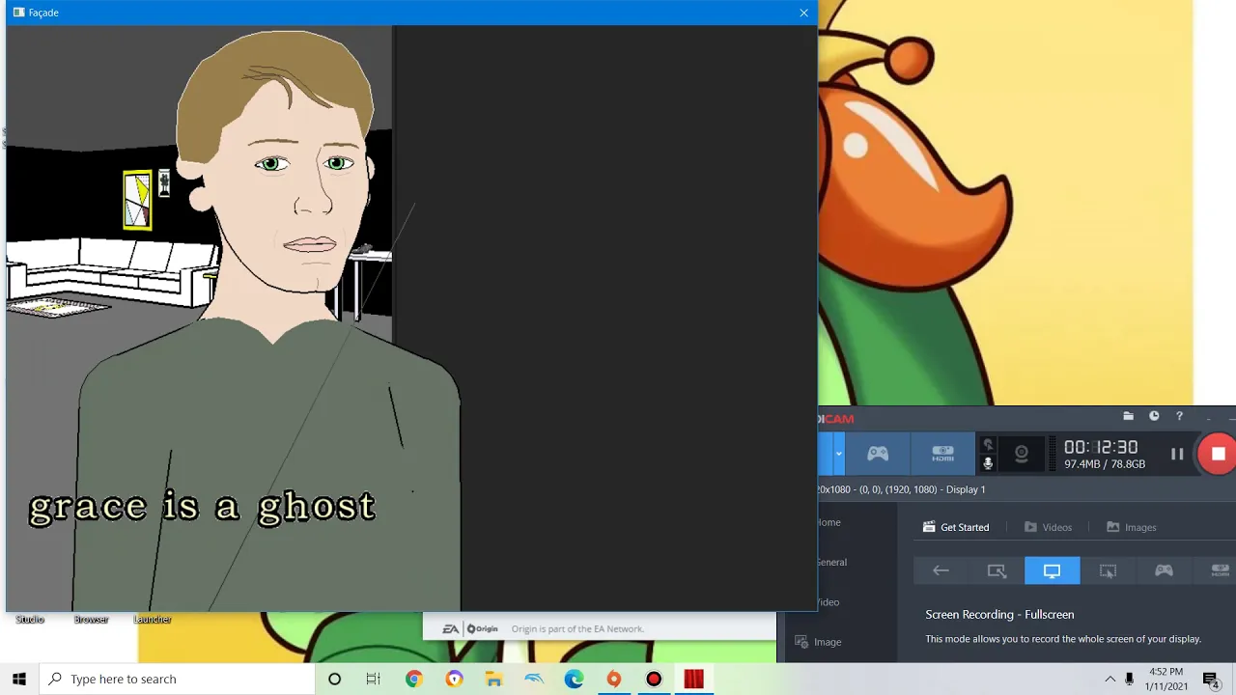Open Task View from the taskbar
This screenshot has height=695, width=1236.
pos(374,679)
